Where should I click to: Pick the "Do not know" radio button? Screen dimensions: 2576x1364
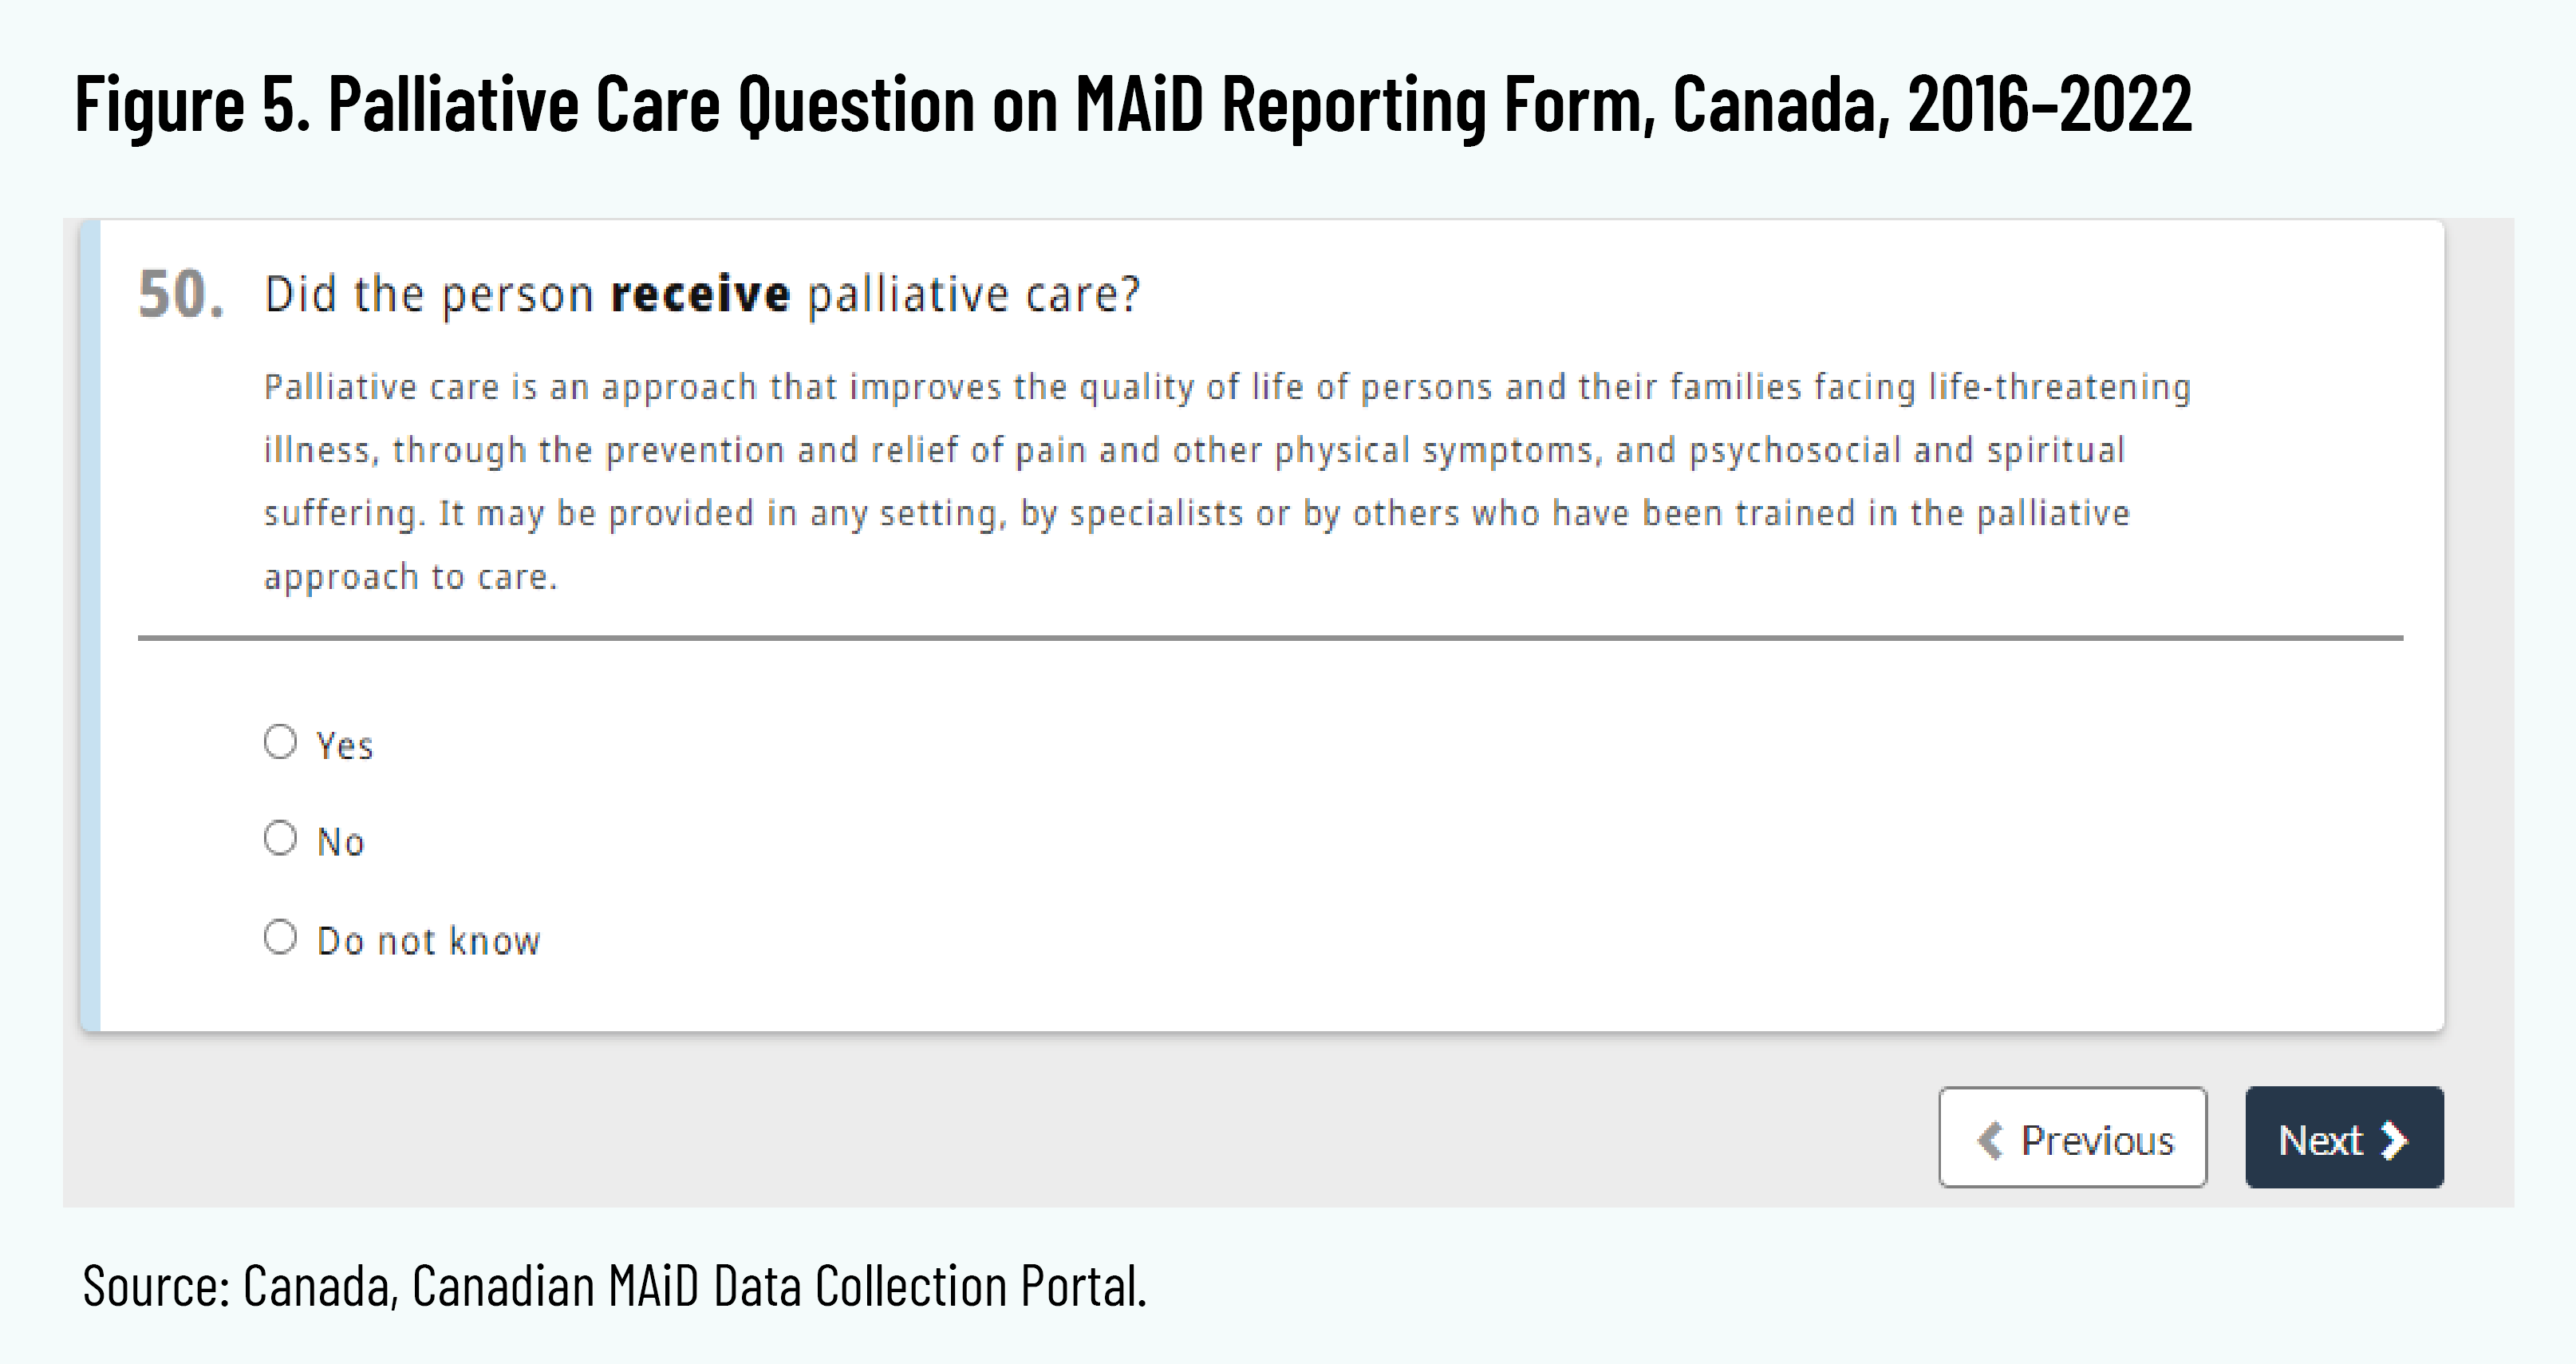coord(281,938)
